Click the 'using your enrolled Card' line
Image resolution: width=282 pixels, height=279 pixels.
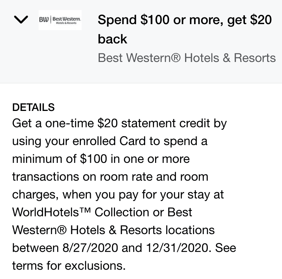click(110, 141)
